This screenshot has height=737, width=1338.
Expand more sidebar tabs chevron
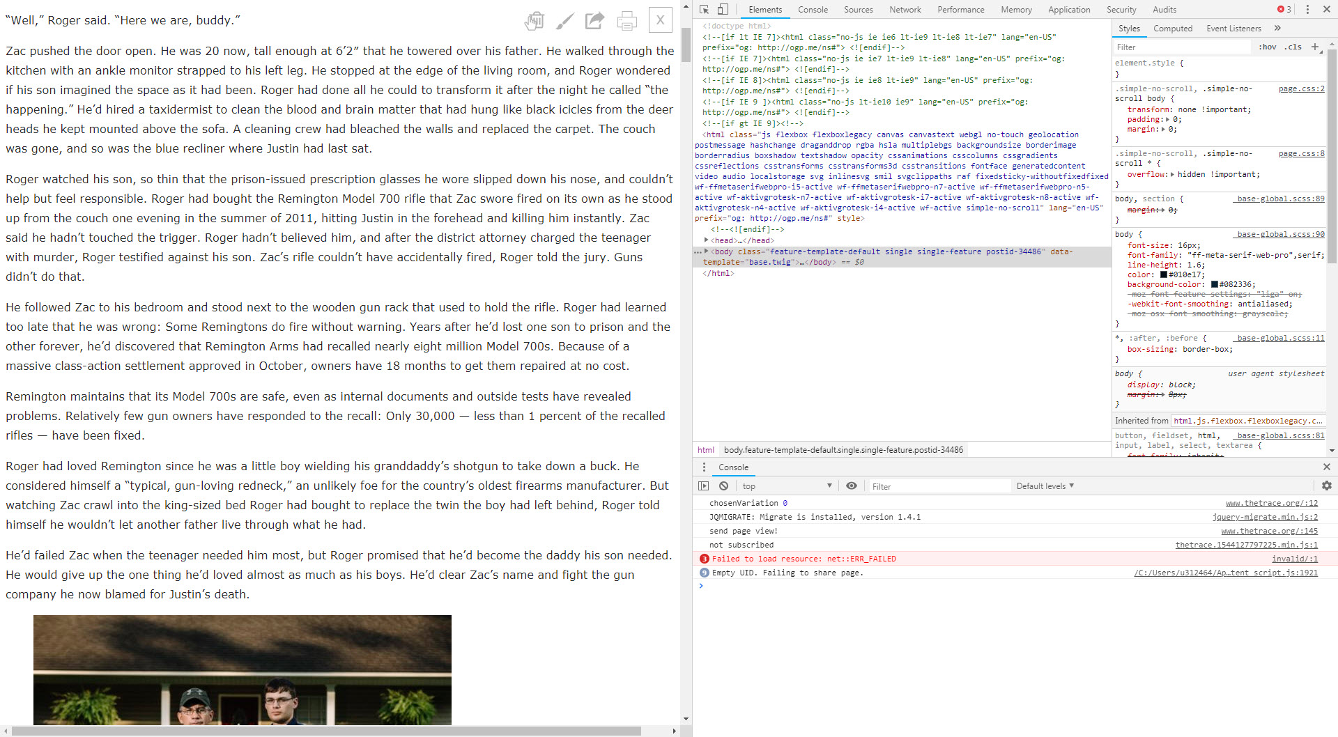(x=1277, y=29)
